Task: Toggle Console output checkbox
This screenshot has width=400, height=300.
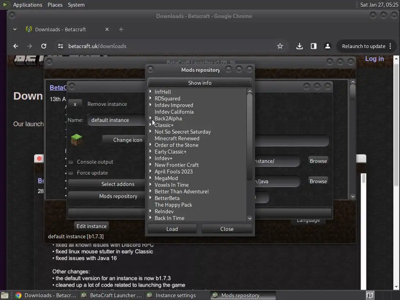Action: tap(71, 162)
